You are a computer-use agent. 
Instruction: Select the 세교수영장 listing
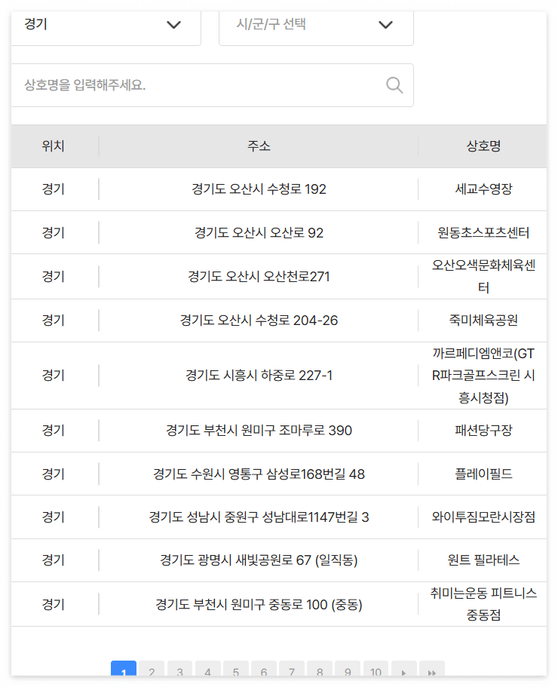[490, 189]
